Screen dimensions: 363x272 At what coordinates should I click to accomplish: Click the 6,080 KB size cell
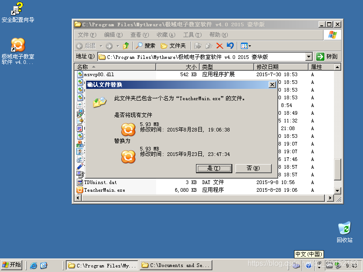click(186, 190)
